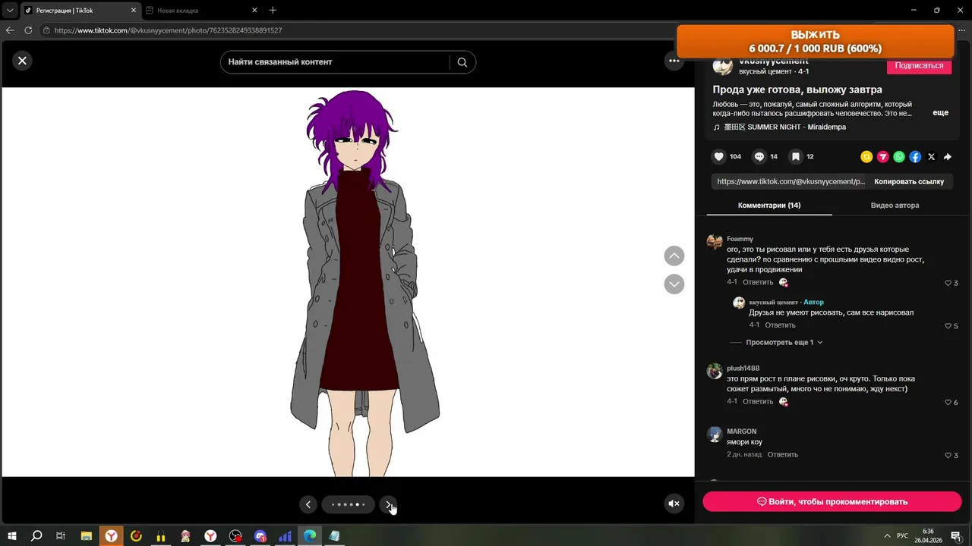
Task: Go back with the browser back arrow
Action: pyautogui.click(x=10, y=30)
